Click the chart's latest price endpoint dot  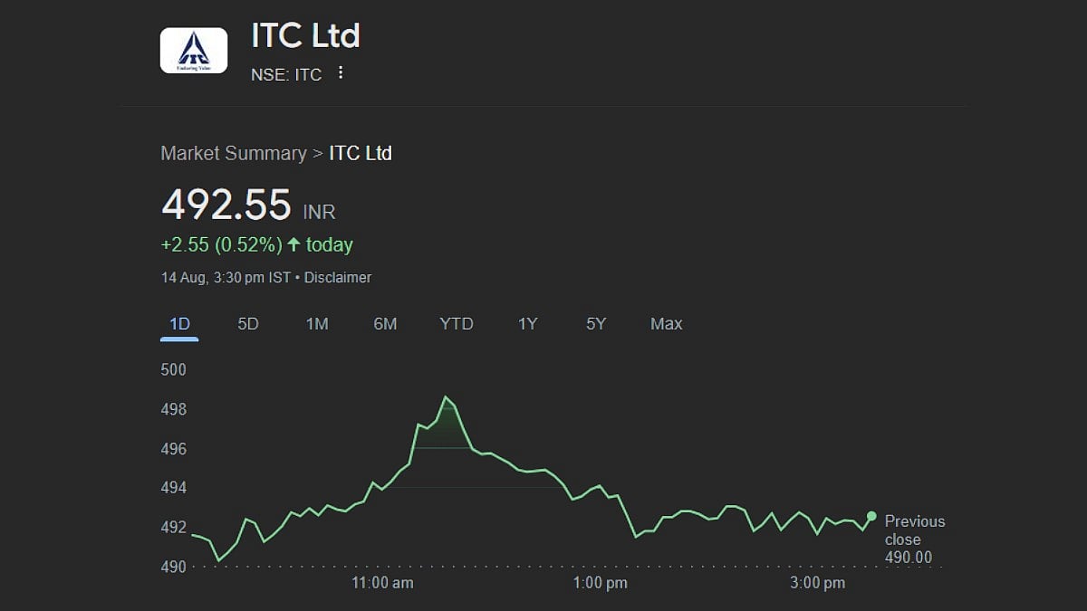pyautogui.click(x=871, y=516)
